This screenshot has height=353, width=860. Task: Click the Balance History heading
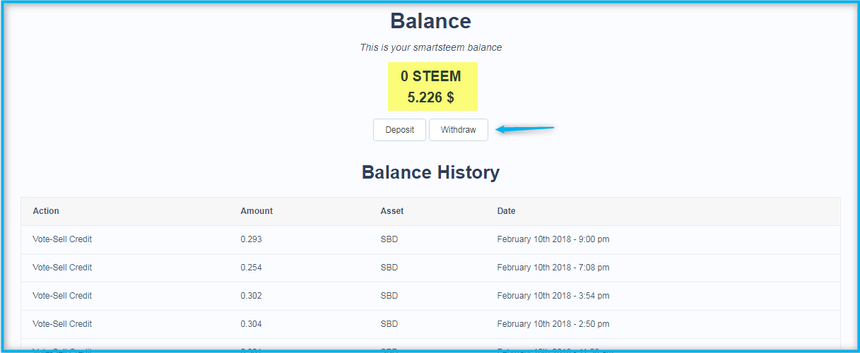(x=430, y=172)
